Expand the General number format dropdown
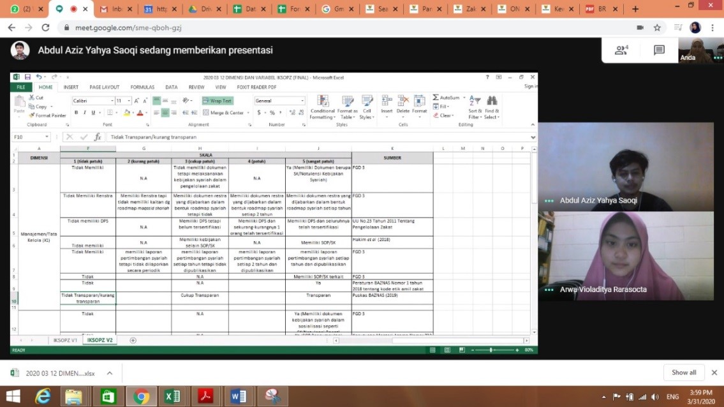Viewport: 724px width, 407px height. click(x=302, y=101)
